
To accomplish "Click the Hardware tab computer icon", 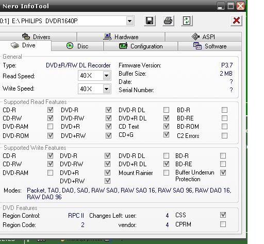I will (107, 37).
